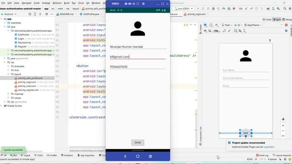
Task: Click the email field showing b@gmail.com
Action: point(137,56)
